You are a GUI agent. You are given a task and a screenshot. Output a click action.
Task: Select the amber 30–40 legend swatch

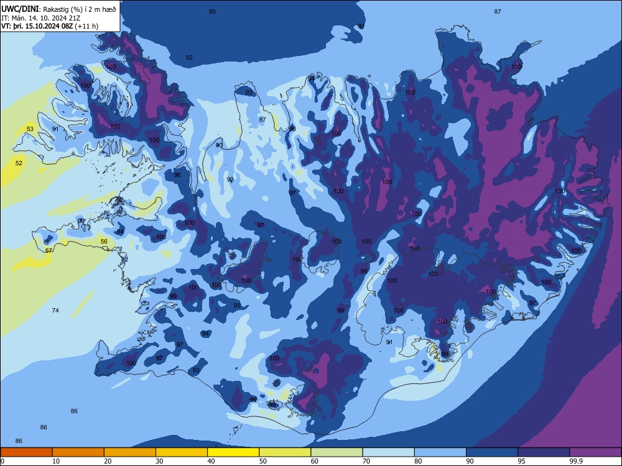tap(182, 452)
